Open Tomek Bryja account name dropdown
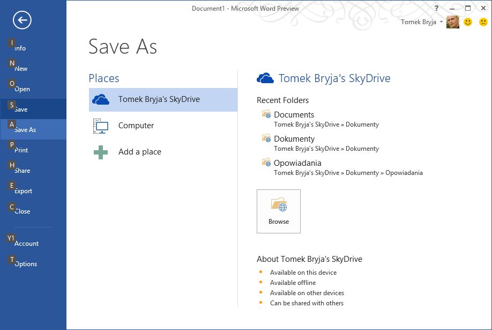 (422, 22)
